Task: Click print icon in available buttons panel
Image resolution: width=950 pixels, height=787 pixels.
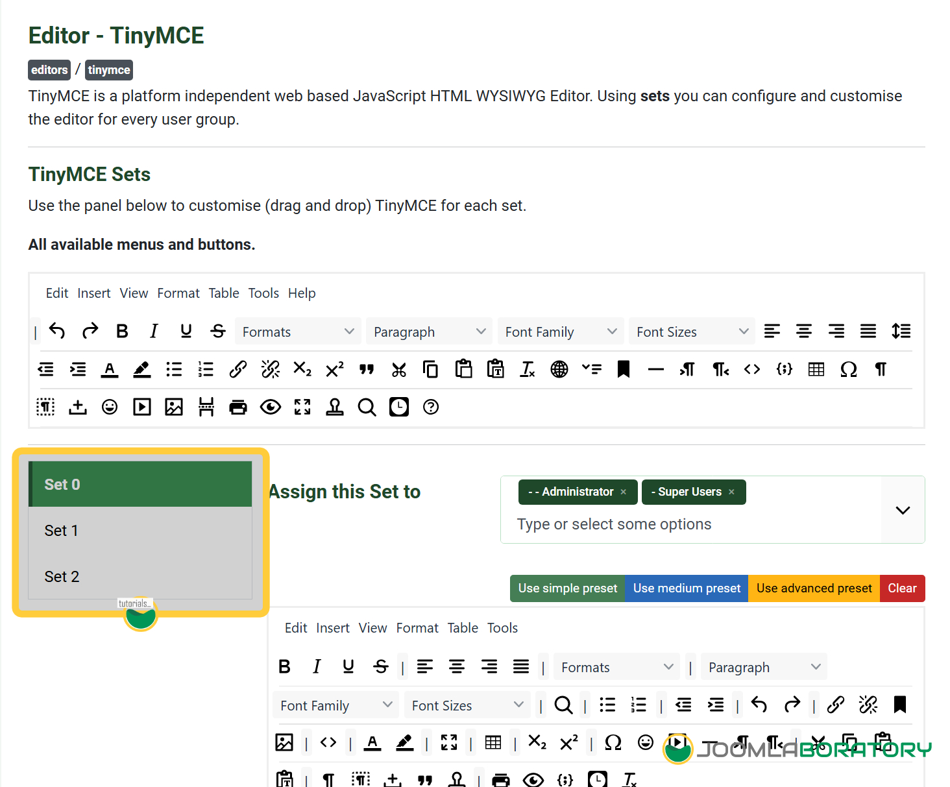Action: tap(238, 407)
